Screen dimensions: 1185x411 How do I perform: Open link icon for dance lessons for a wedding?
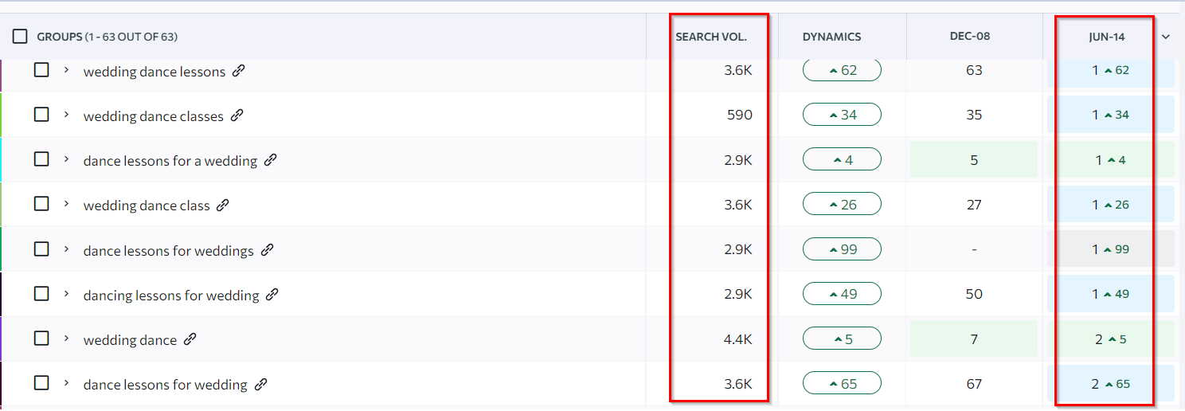[x=271, y=160]
